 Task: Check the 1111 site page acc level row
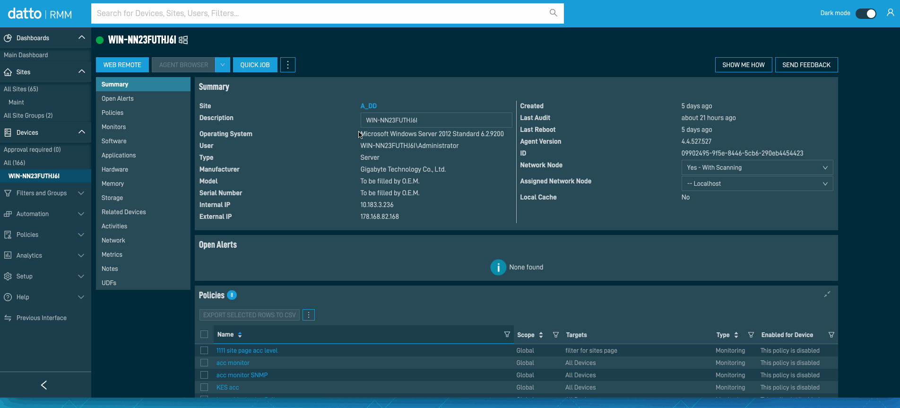pyautogui.click(x=204, y=350)
